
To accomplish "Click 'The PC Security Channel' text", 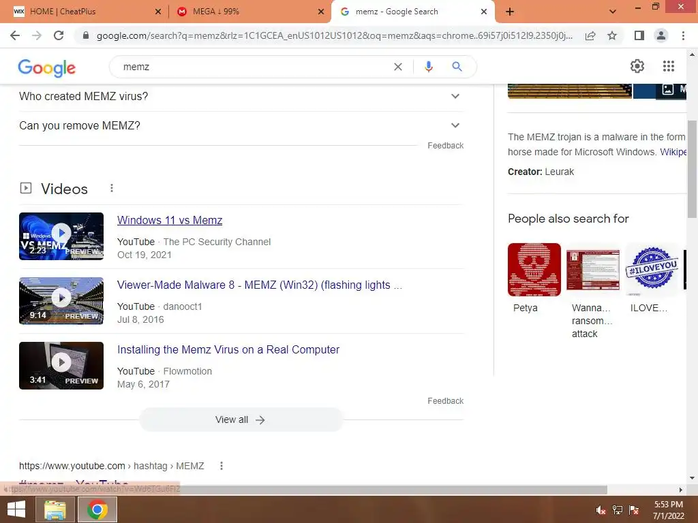I will click(x=217, y=242).
